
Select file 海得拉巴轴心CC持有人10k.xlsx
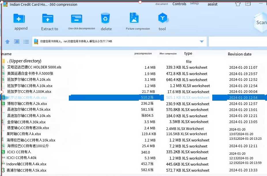[31, 140]
